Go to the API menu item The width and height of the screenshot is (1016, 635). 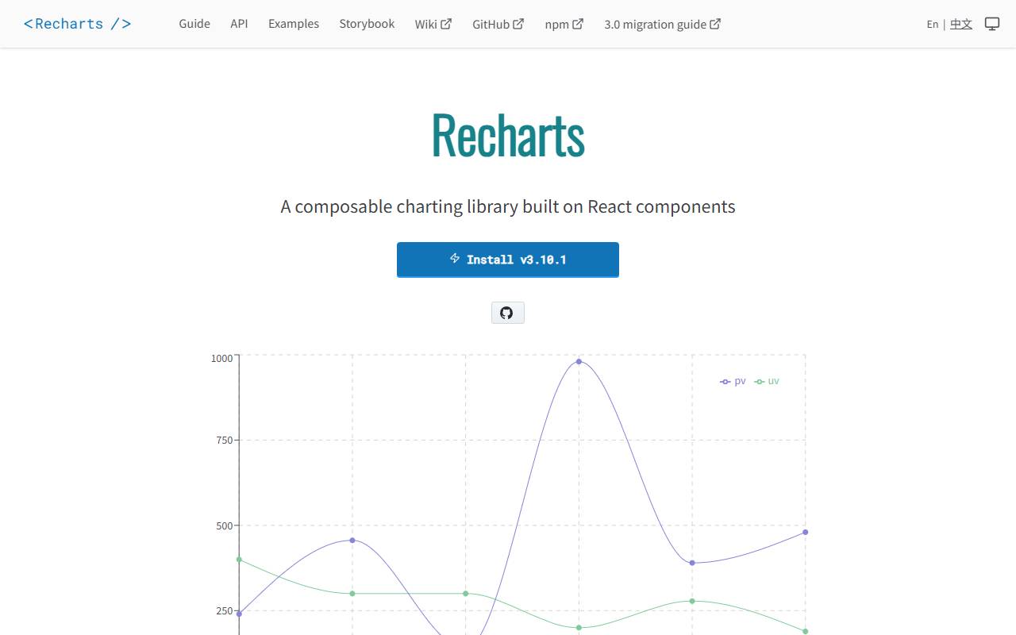239,24
